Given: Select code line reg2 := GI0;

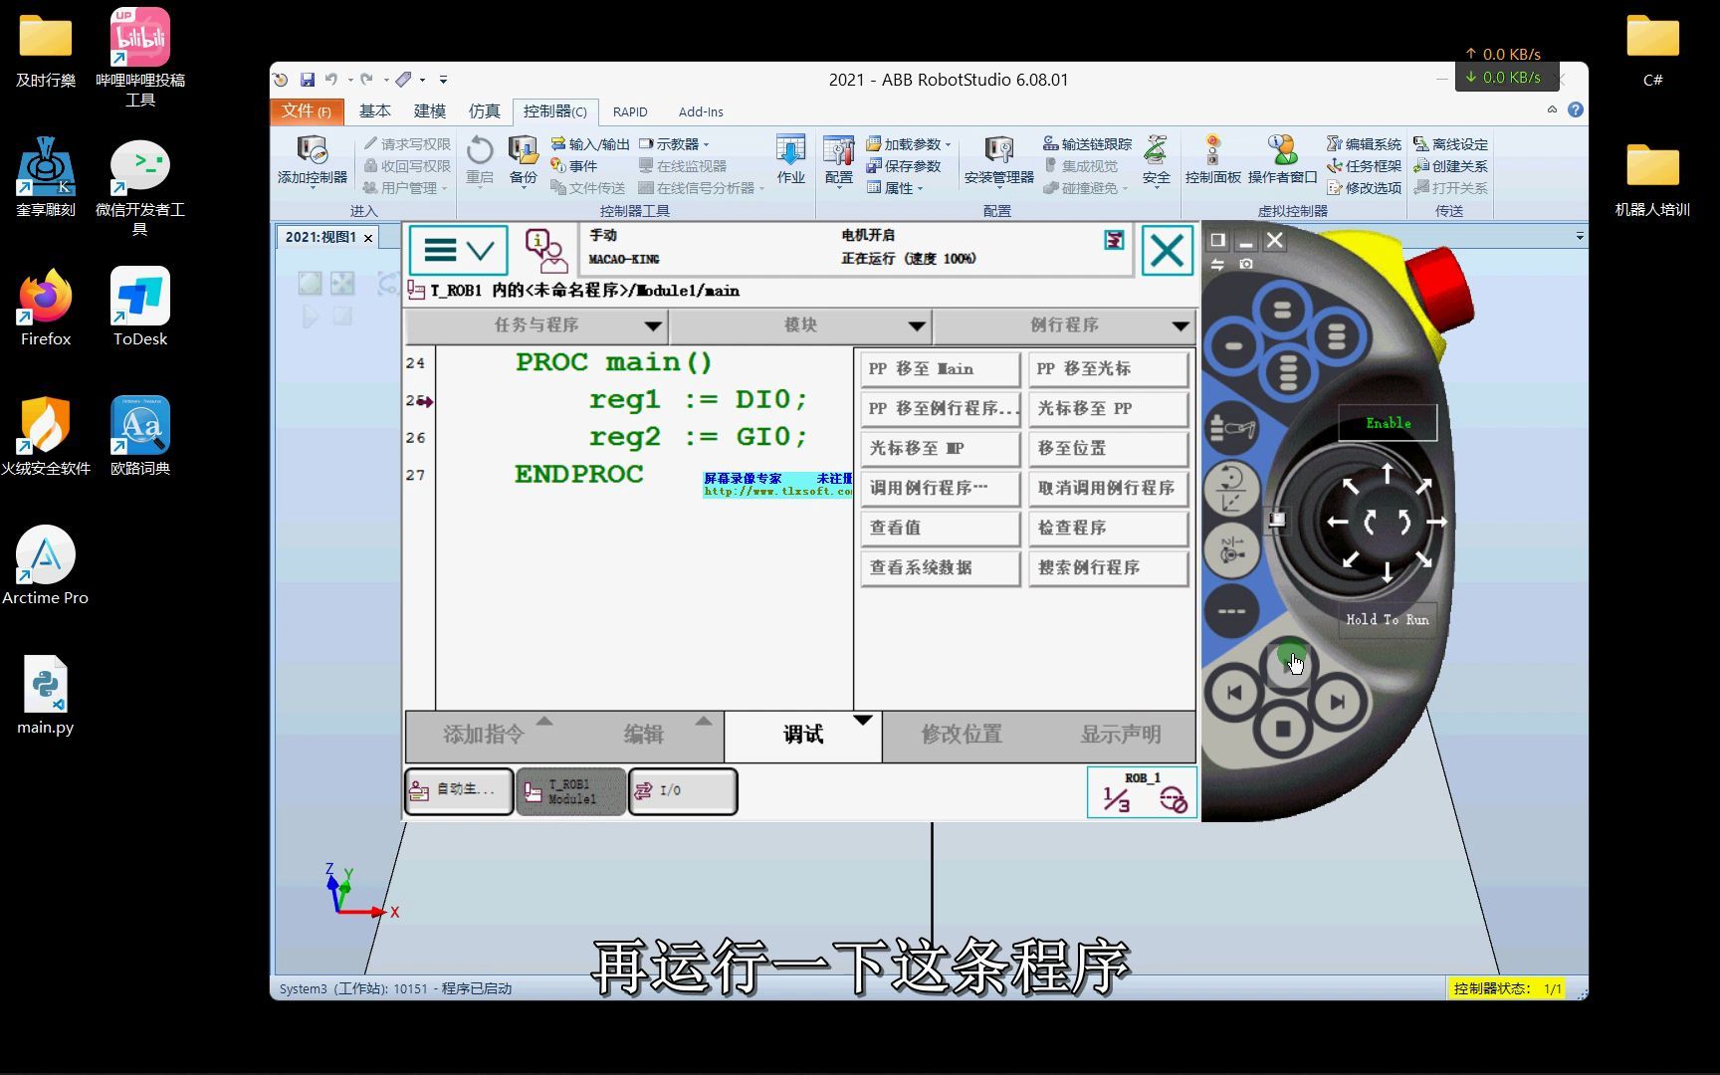Looking at the screenshot, I should pyautogui.click(x=697, y=437).
